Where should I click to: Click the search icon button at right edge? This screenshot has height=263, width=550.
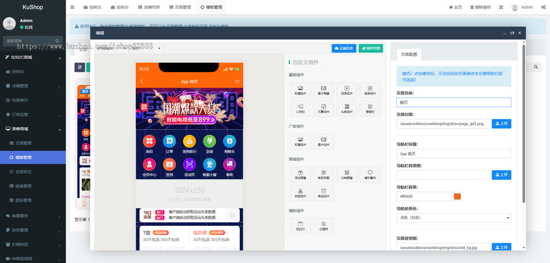pos(536,67)
